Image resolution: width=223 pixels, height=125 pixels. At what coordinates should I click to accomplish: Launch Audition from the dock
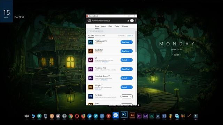point(152,116)
